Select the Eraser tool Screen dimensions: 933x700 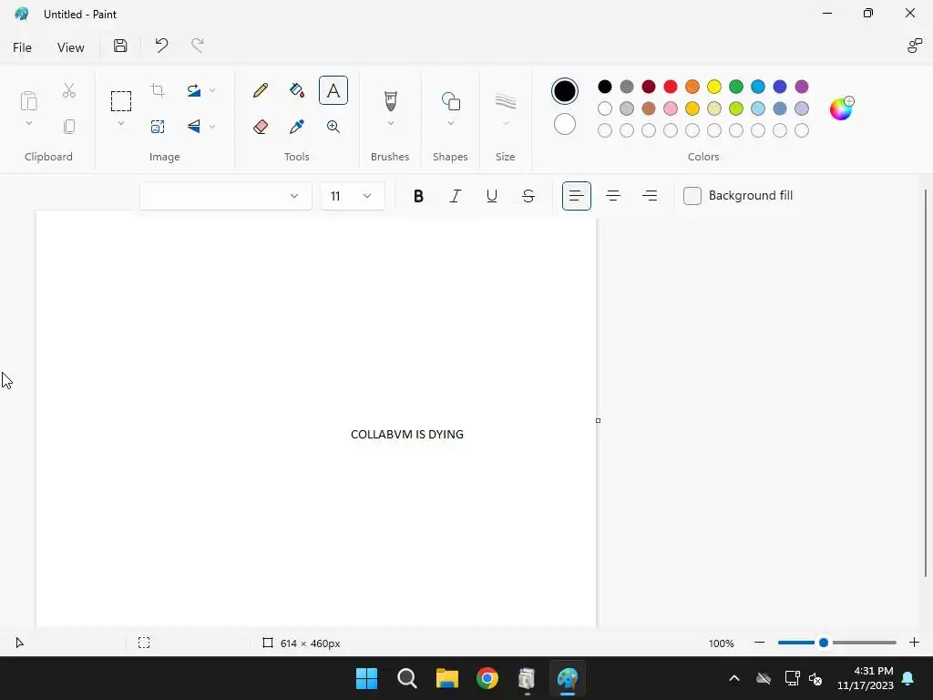click(x=260, y=127)
